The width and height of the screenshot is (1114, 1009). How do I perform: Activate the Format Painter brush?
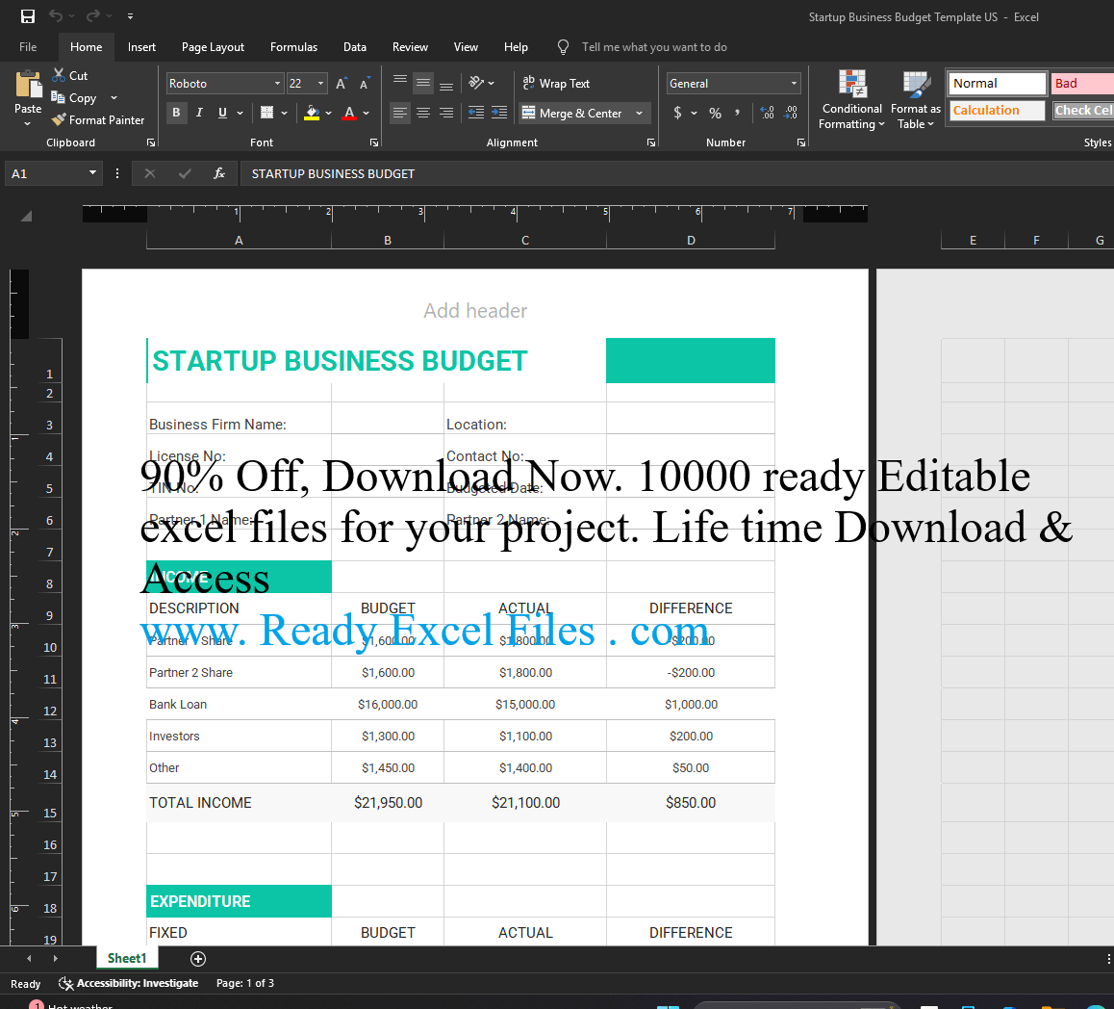[x=59, y=119]
